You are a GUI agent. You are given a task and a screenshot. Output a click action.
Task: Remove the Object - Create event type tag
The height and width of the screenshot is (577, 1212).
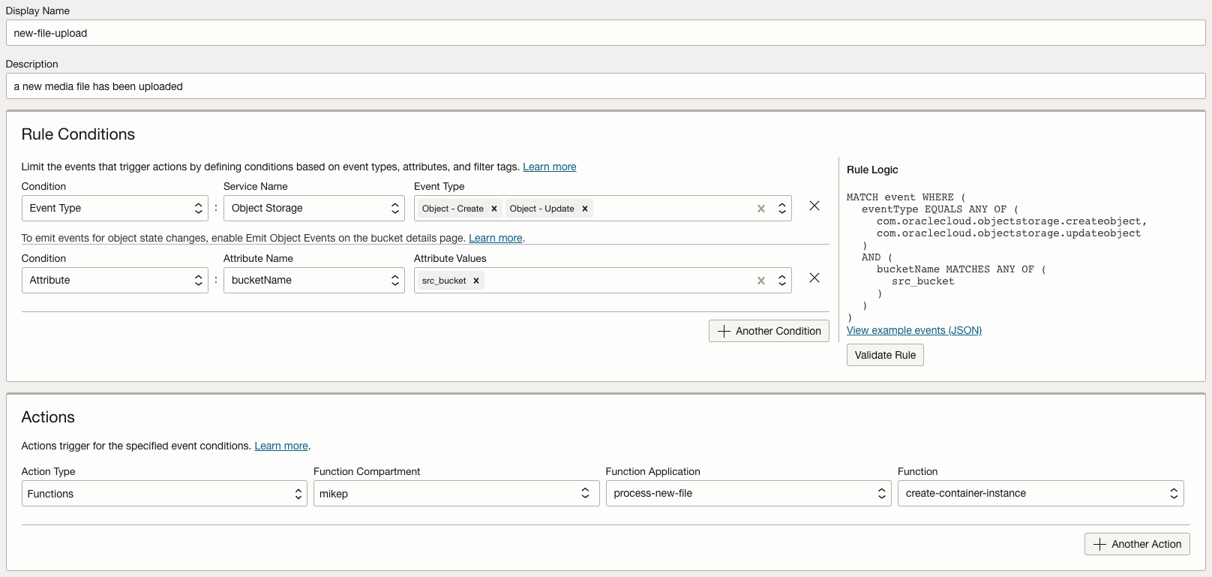point(494,209)
